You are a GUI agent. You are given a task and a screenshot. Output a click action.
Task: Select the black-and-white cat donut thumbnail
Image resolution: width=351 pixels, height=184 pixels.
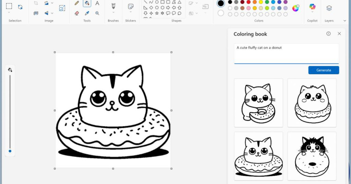pos(312,156)
